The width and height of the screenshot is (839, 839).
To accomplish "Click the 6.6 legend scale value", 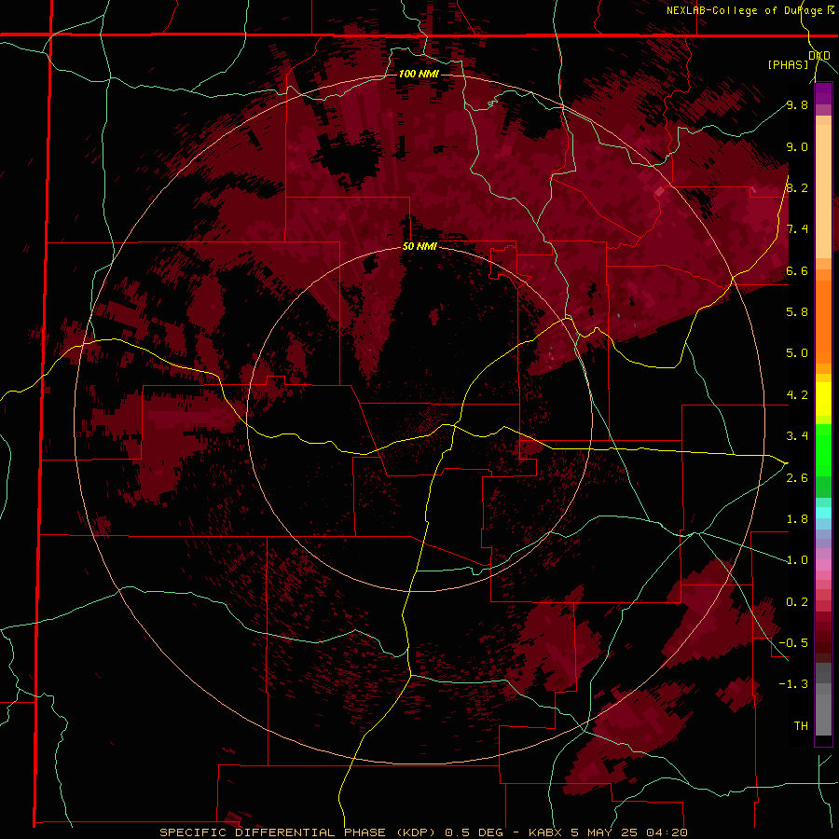I will [797, 270].
